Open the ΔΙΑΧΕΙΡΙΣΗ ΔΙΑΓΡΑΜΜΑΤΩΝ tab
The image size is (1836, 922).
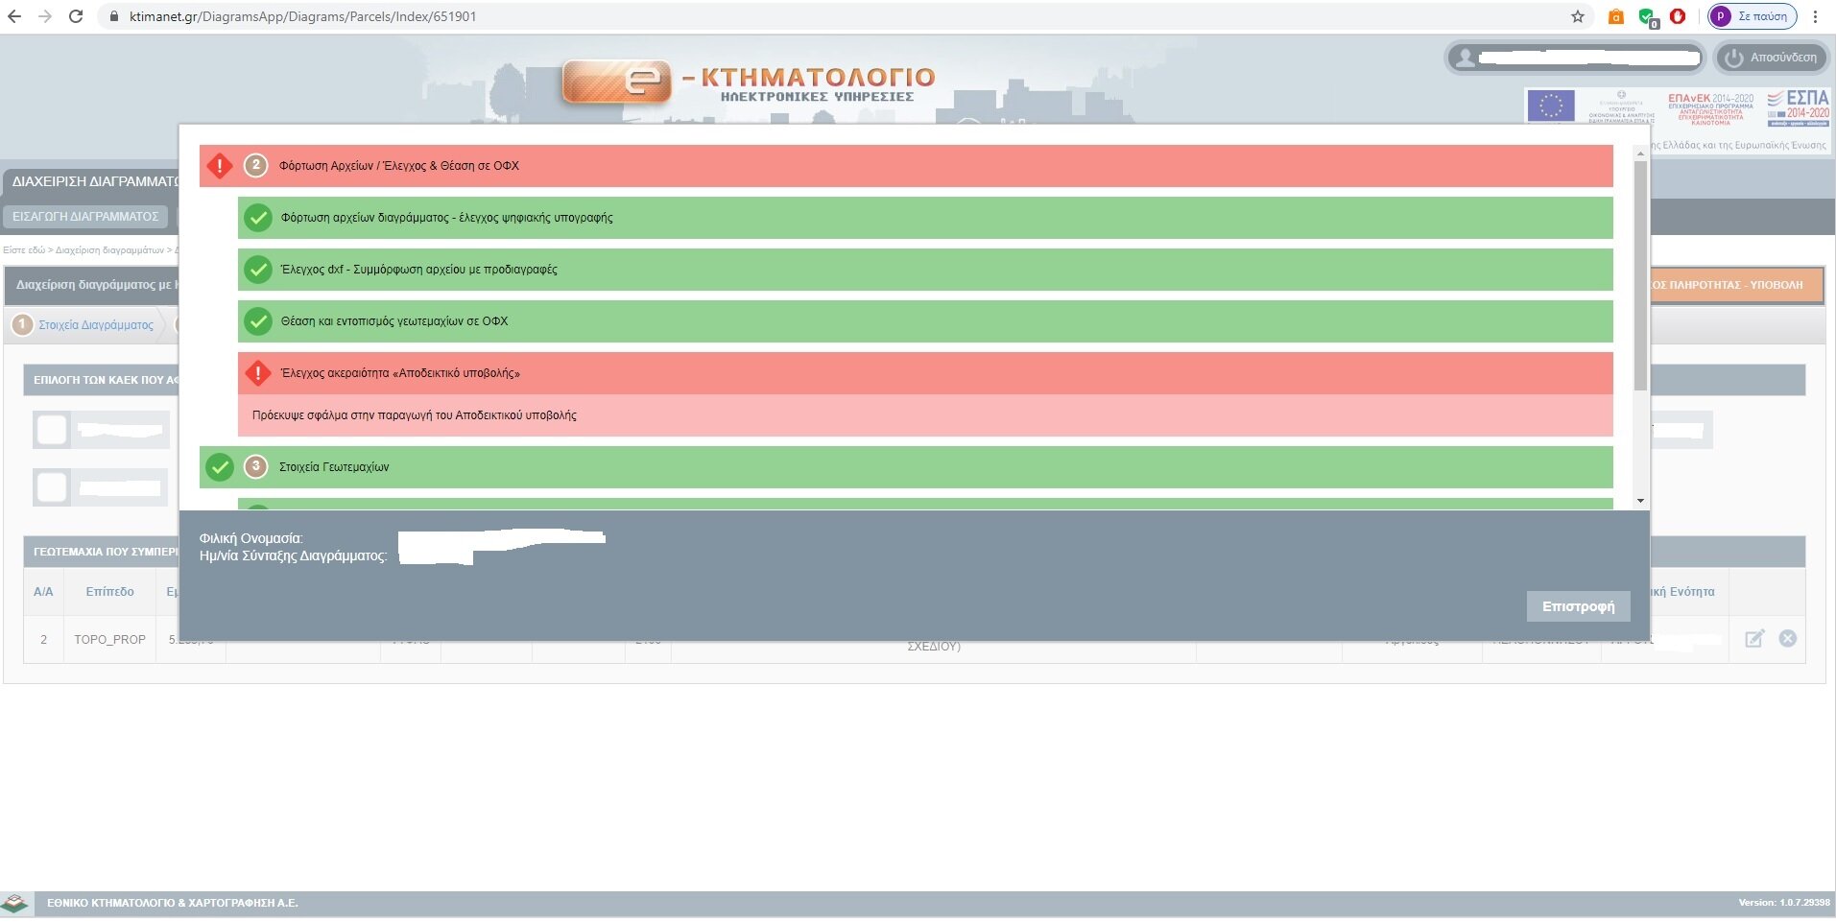[92, 180]
